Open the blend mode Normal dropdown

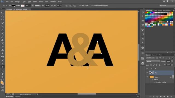click(x=153, y=61)
